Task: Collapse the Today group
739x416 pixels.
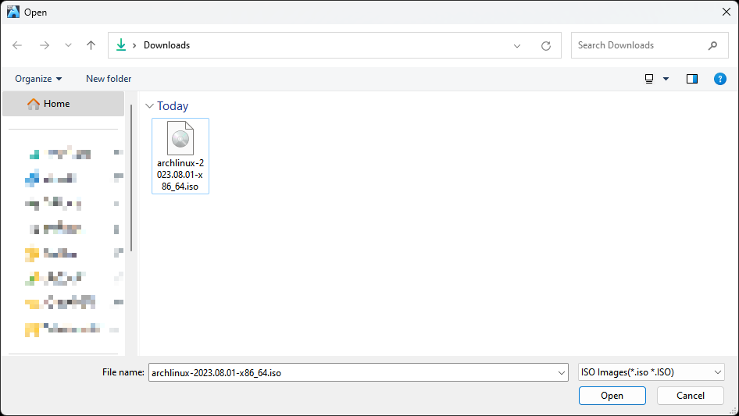Action: tap(149, 106)
